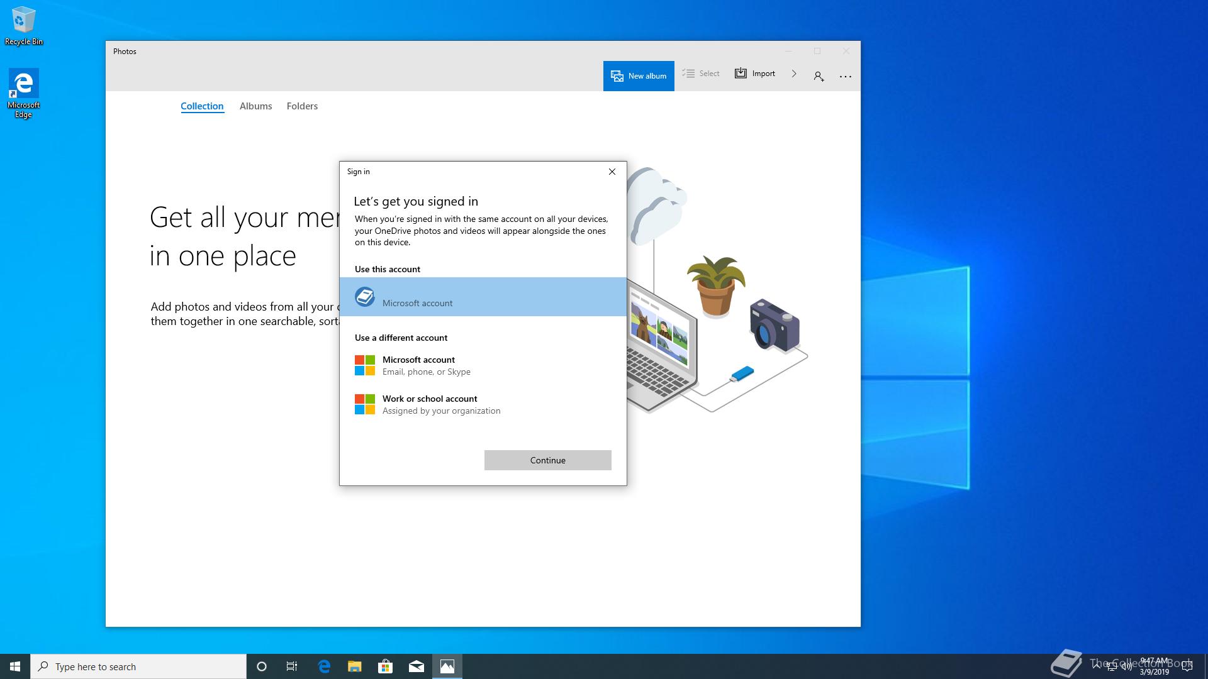1208x679 pixels.
Task: Open Import in Photos toolbar
Action: (x=755, y=74)
